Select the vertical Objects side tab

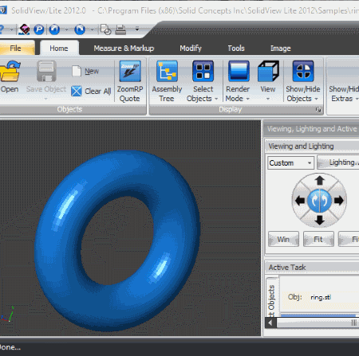tap(271, 297)
